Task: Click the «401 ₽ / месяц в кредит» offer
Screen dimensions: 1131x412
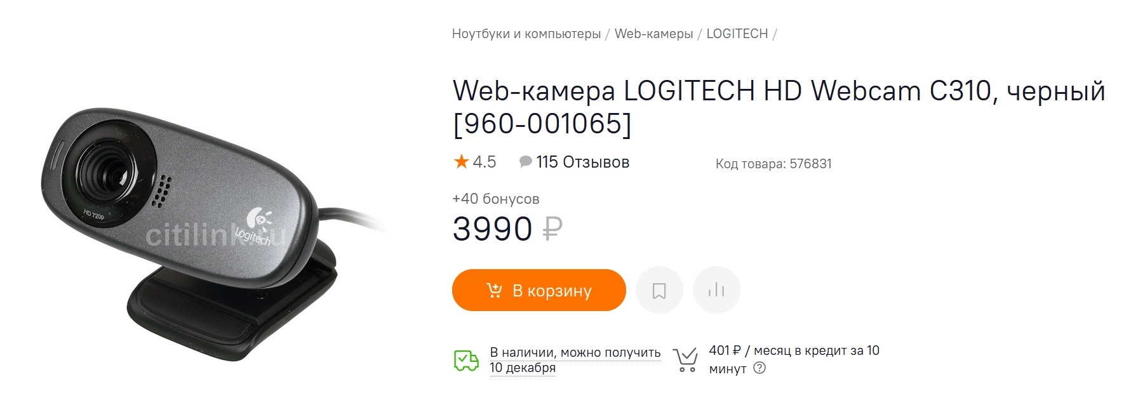Action: [794, 351]
